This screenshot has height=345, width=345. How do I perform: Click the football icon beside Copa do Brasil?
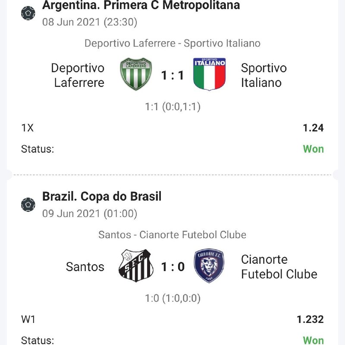point(28,204)
